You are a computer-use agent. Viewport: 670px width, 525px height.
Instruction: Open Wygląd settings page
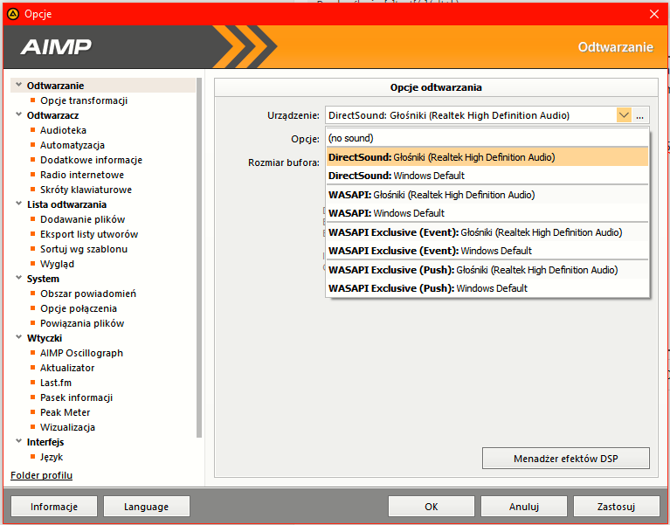(x=57, y=264)
